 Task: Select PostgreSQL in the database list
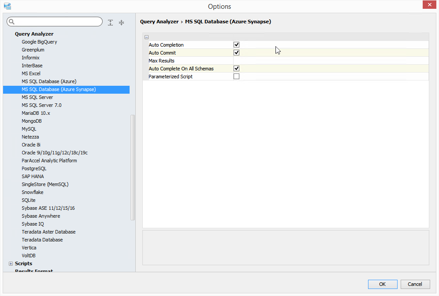pyautogui.click(x=34, y=168)
